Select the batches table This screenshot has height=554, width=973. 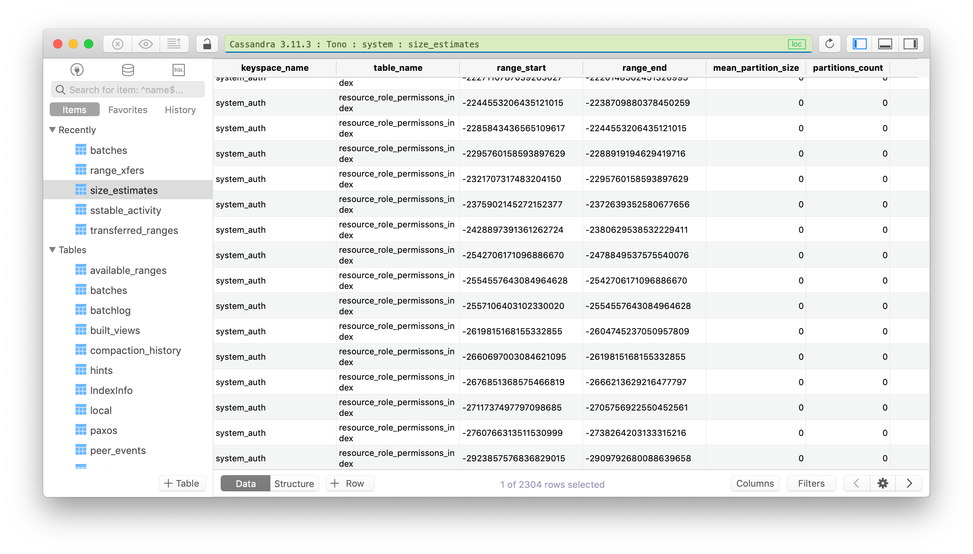pyautogui.click(x=108, y=290)
